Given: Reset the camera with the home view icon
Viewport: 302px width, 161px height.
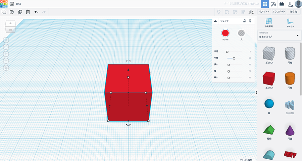Looking at the screenshot, I should pyautogui.click(x=6, y=40).
